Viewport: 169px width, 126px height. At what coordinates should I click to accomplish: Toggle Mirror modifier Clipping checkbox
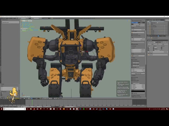pyautogui.click(x=154, y=49)
